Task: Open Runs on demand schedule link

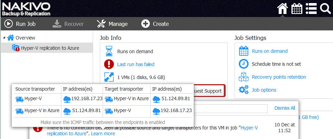Action: pyautogui.click(x=270, y=51)
